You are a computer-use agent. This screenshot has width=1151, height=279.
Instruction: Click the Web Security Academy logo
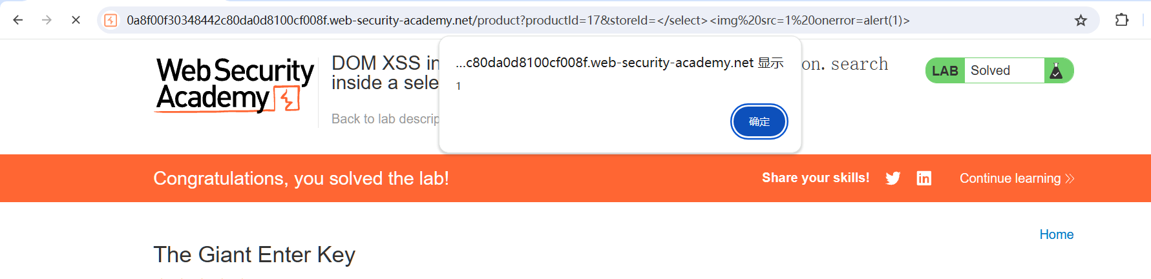pyautogui.click(x=235, y=85)
